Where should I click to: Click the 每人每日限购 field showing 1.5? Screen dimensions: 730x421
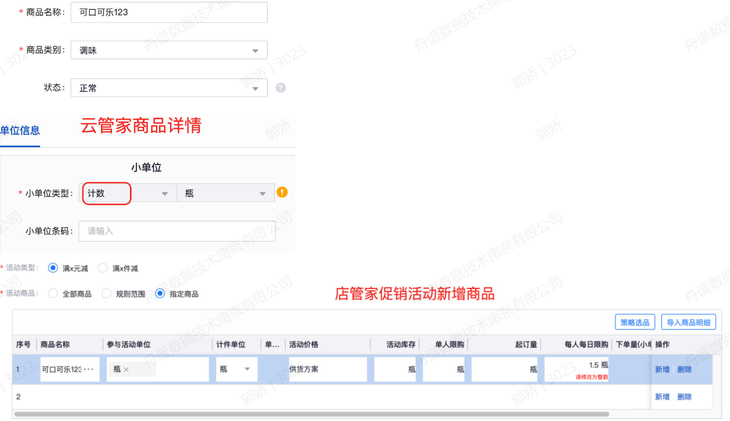pyautogui.click(x=577, y=366)
